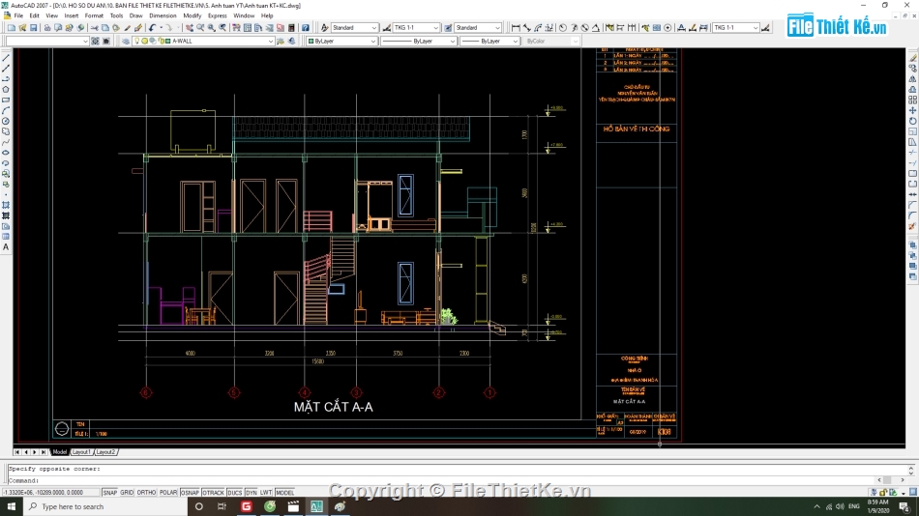Switch to the Layout2 tab
This screenshot has height=516, width=919.
click(105, 452)
